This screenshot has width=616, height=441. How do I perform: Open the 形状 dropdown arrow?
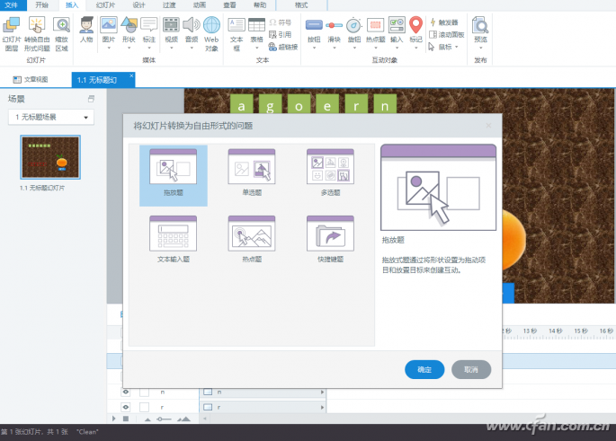129,48
